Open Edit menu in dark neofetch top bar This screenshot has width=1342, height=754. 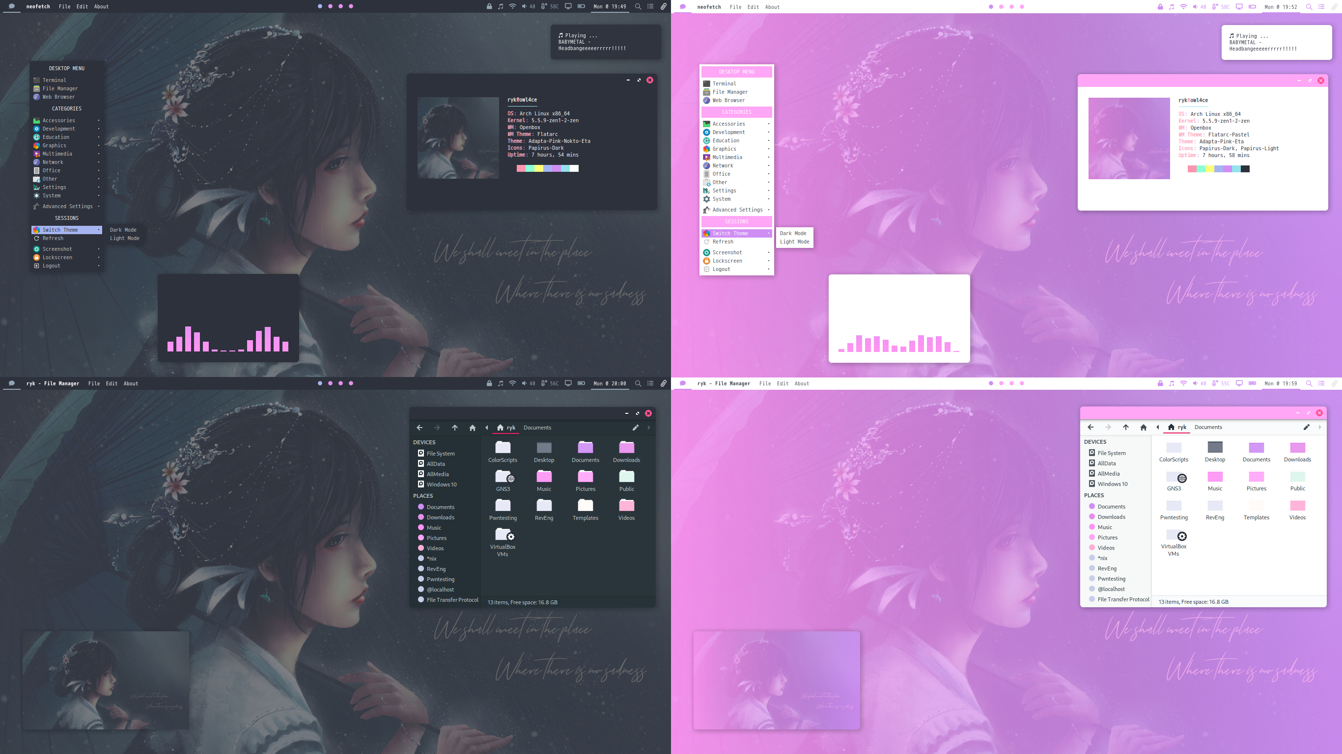click(x=83, y=7)
